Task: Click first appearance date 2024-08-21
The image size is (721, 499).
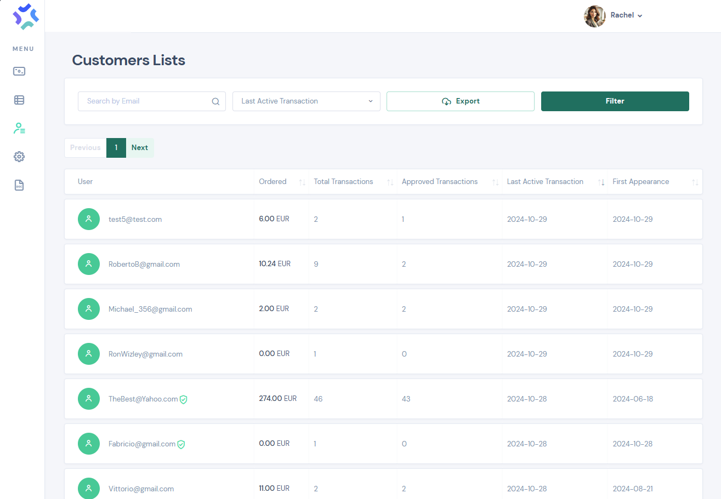Action: [633, 489]
